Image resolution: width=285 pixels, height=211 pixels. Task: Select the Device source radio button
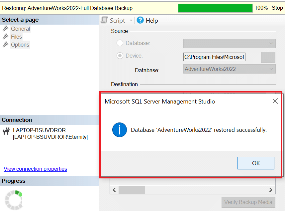[x=120, y=56]
